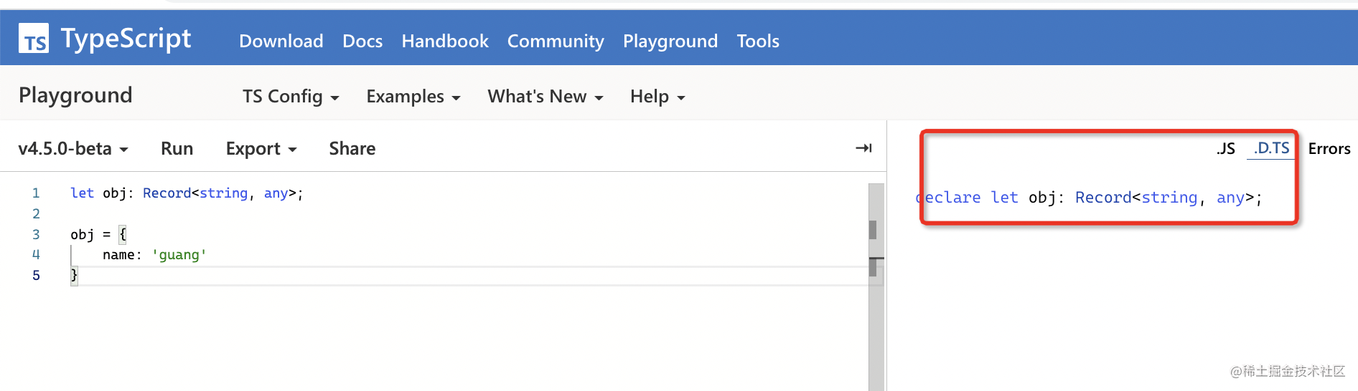Screen dimensions: 1358x391
Task: Collapse the sidebar with the arrow icon
Action: point(863,148)
